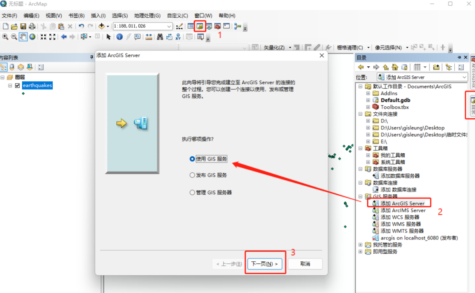
Task: Open the map scale dropdown
Action: pos(169,27)
